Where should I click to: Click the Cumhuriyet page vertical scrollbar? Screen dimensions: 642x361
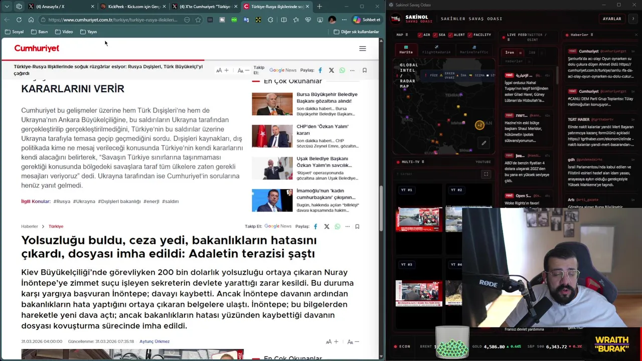click(x=381, y=208)
